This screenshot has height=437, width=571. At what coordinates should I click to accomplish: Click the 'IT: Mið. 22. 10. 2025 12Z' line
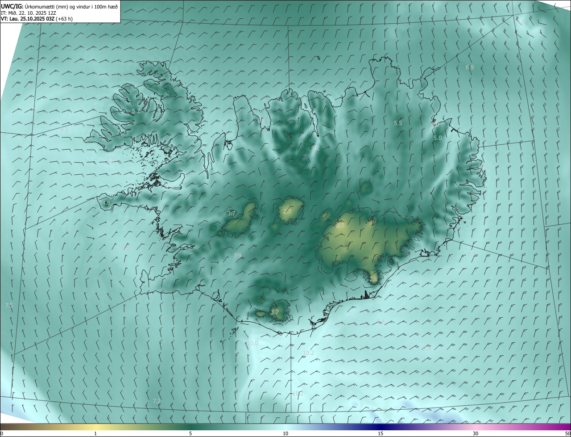pyautogui.click(x=28, y=13)
